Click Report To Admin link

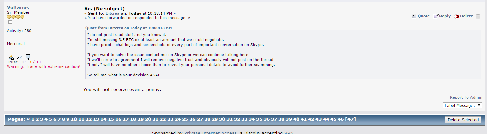coord(466,97)
